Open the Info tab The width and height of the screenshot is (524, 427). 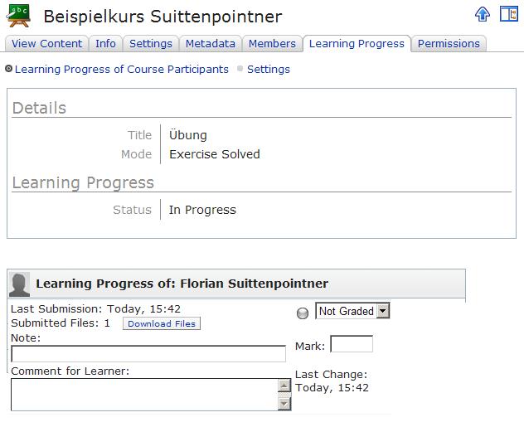click(x=105, y=44)
